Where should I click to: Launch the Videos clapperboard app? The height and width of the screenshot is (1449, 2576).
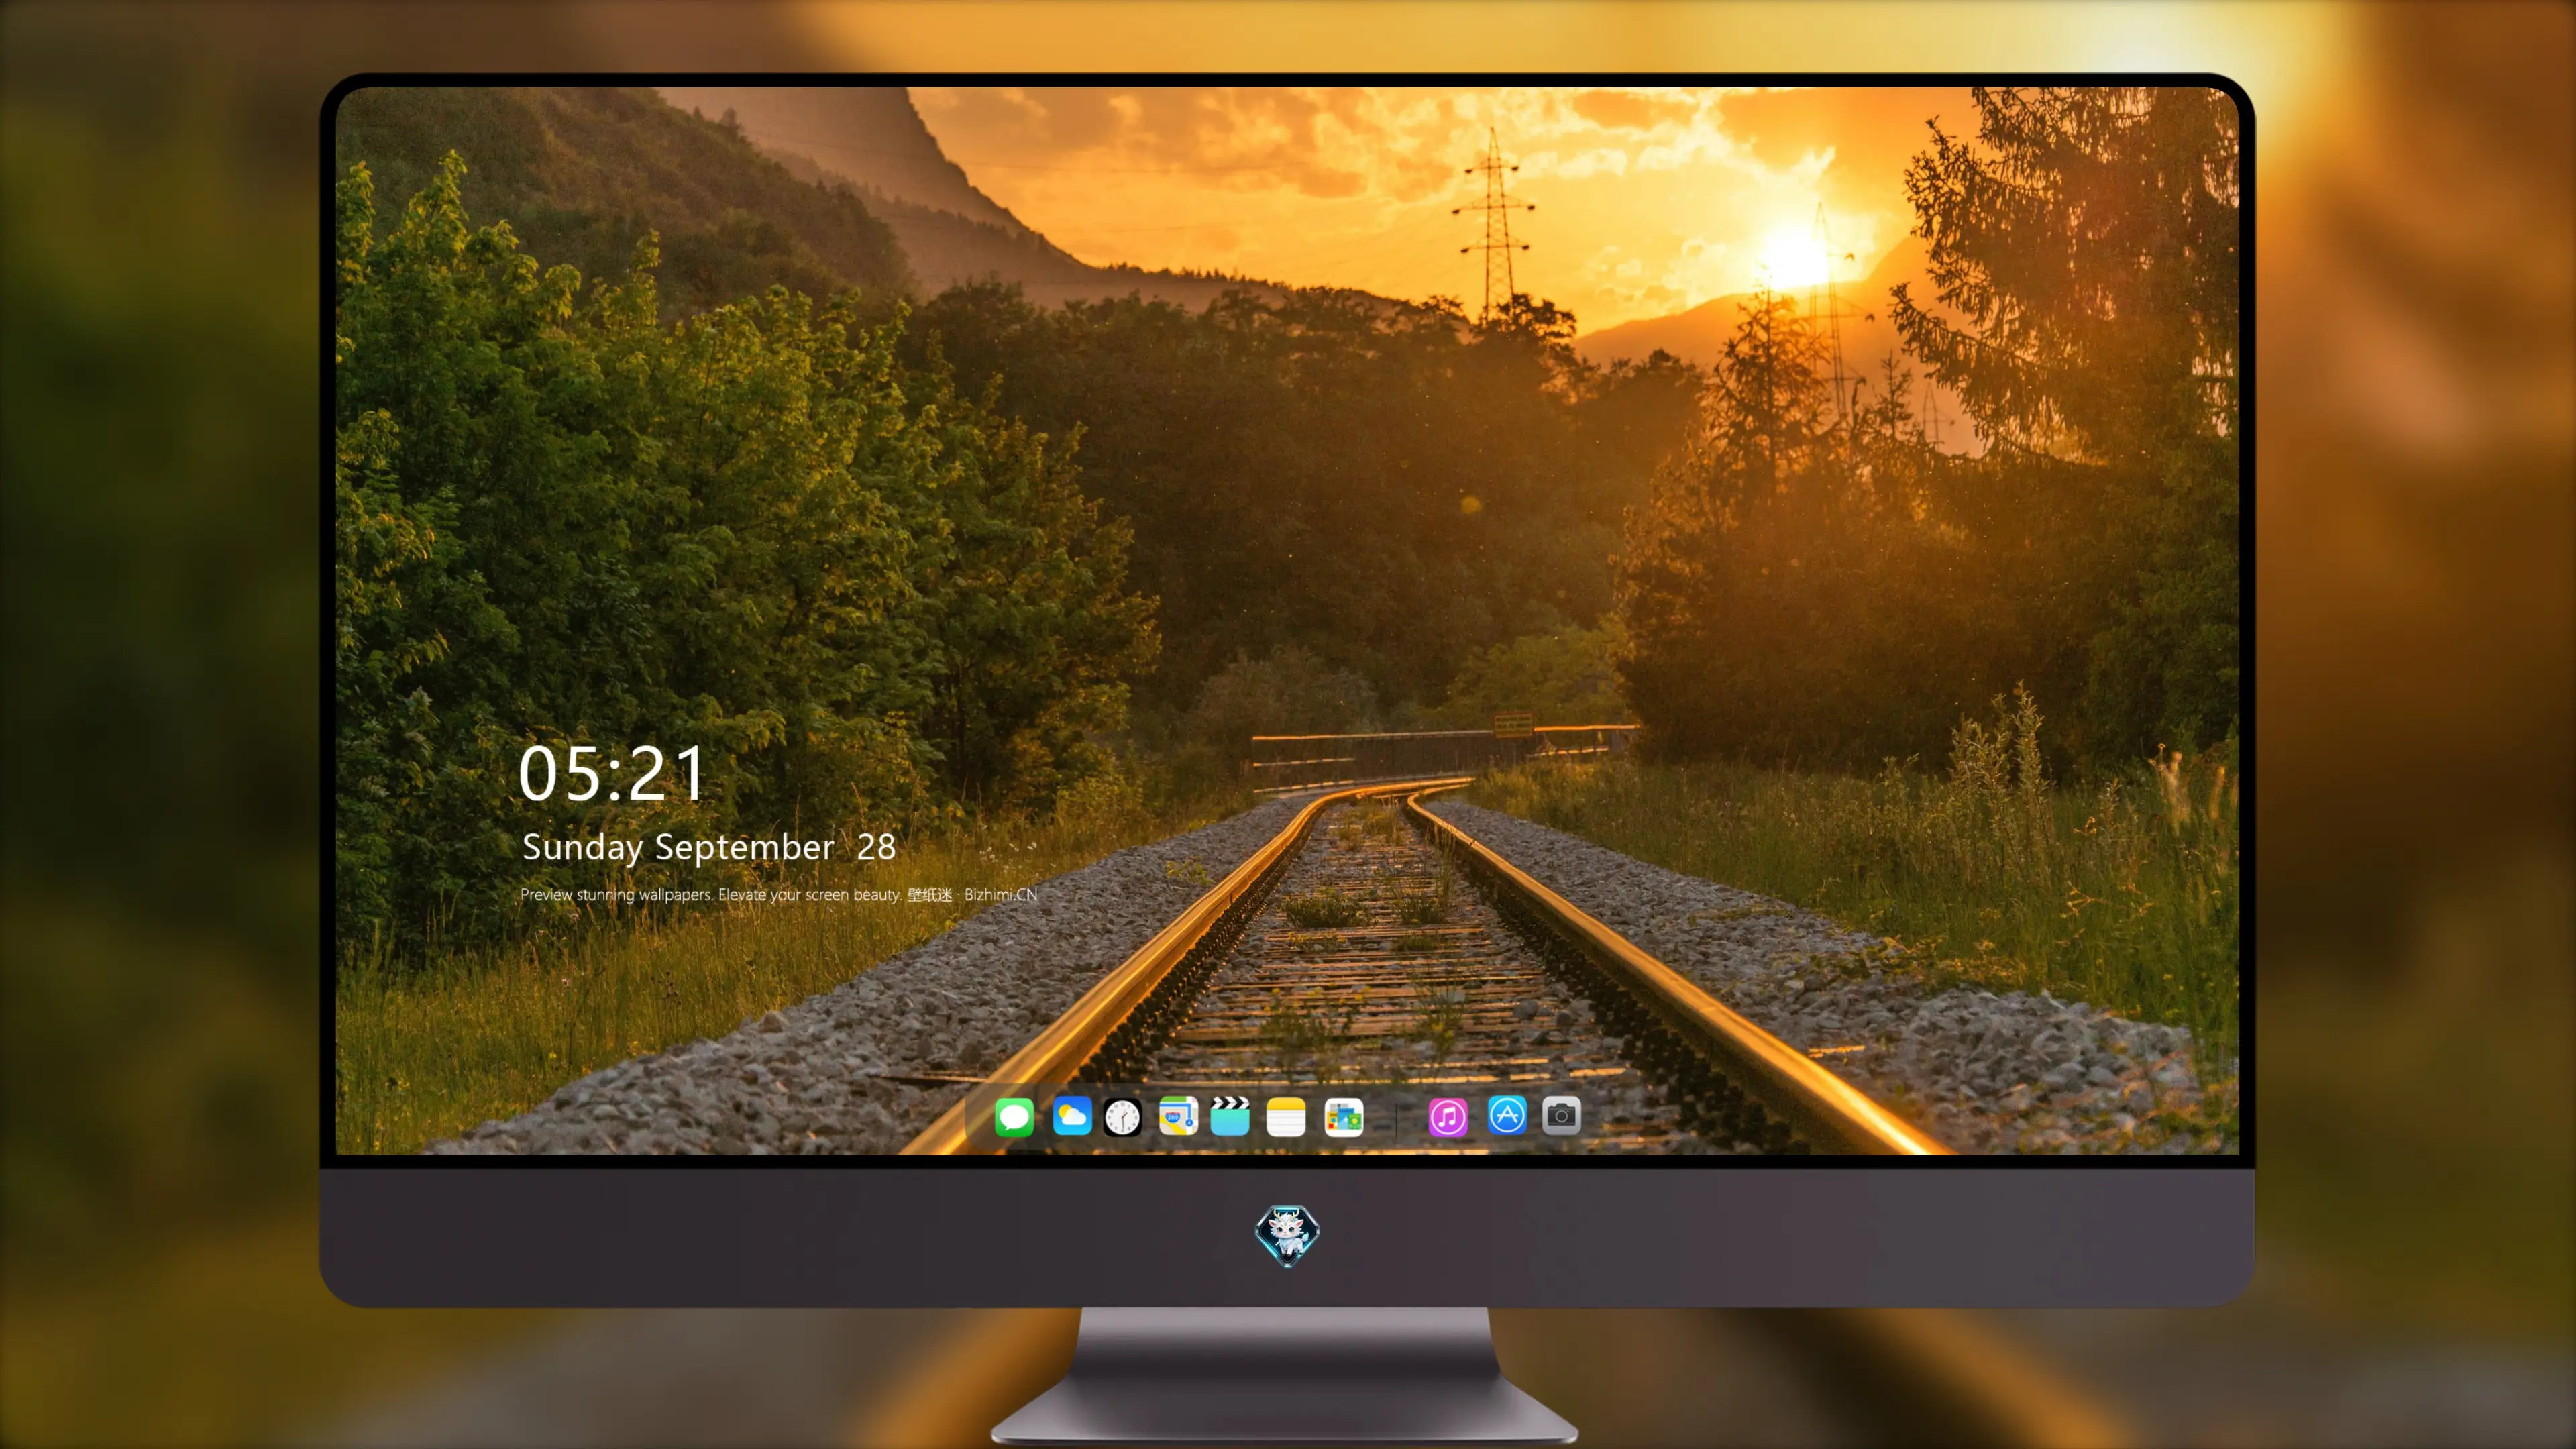1230,1116
